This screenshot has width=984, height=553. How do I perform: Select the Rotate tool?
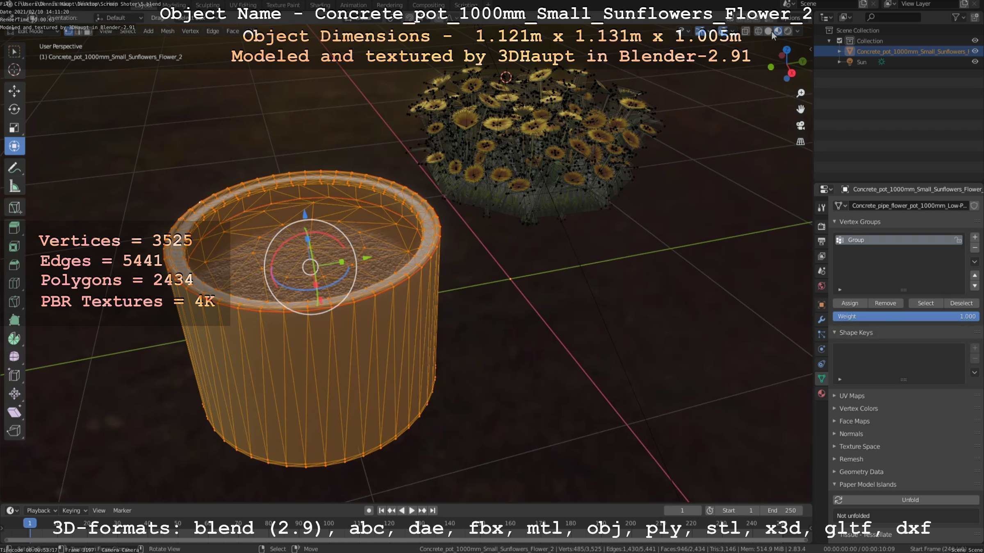(14, 109)
